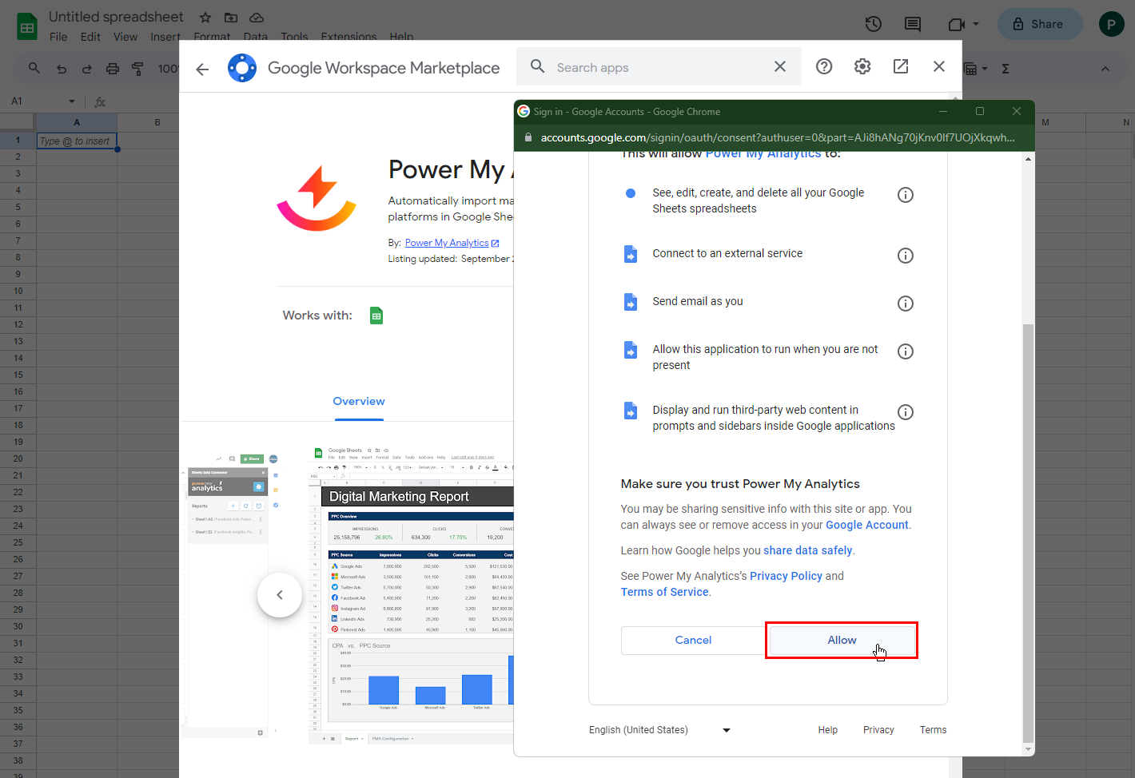
Task: Click previous screenshot carousel arrow
Action: (280, 595)
